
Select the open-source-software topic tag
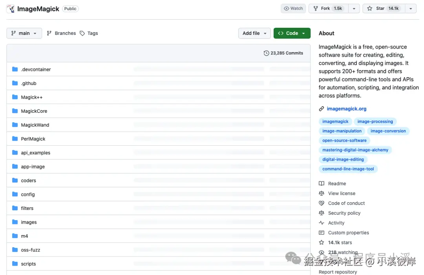[344, 140]
